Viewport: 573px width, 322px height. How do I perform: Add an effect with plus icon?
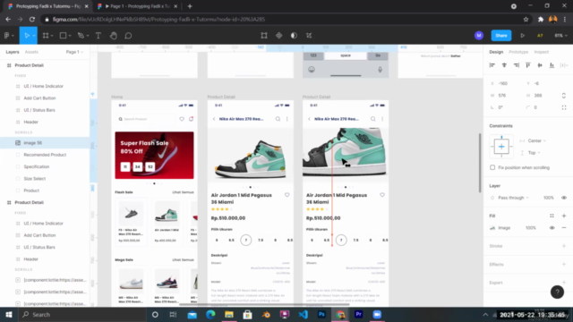564,265
